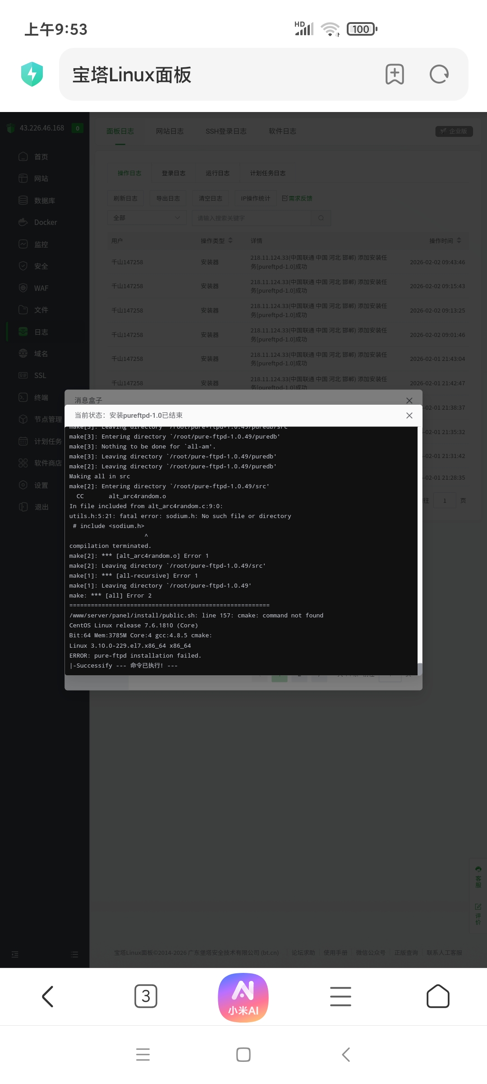Open Docker sidebar item
Image resolution: width=487 pixels, height=1084 pixels.
[45, 222]
